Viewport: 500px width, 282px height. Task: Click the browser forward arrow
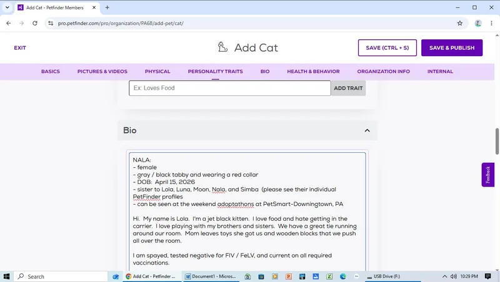pyautogui.click(x=22, y=23)
